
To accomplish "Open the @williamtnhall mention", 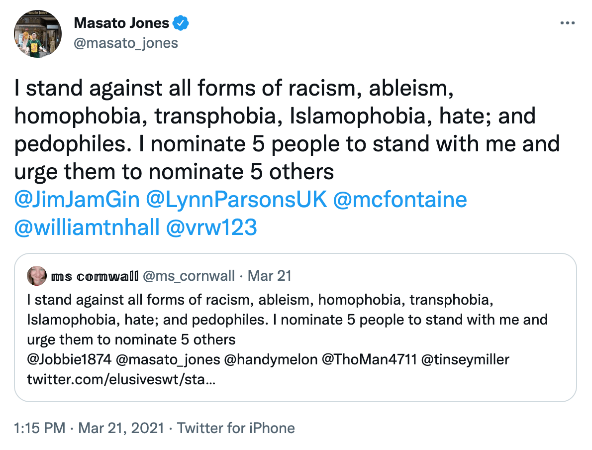I will click(x=88, y=227).
